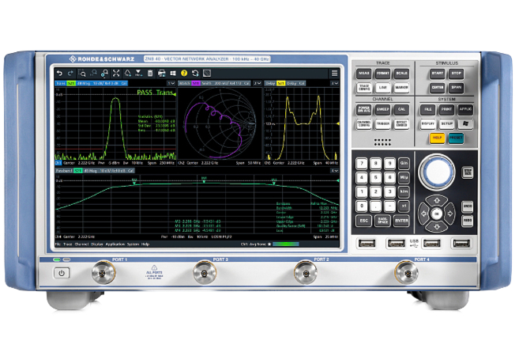The width and height of the screenshot is (515, 360).
Task: Click the PORT 4 connector
Action: point(407,273)
